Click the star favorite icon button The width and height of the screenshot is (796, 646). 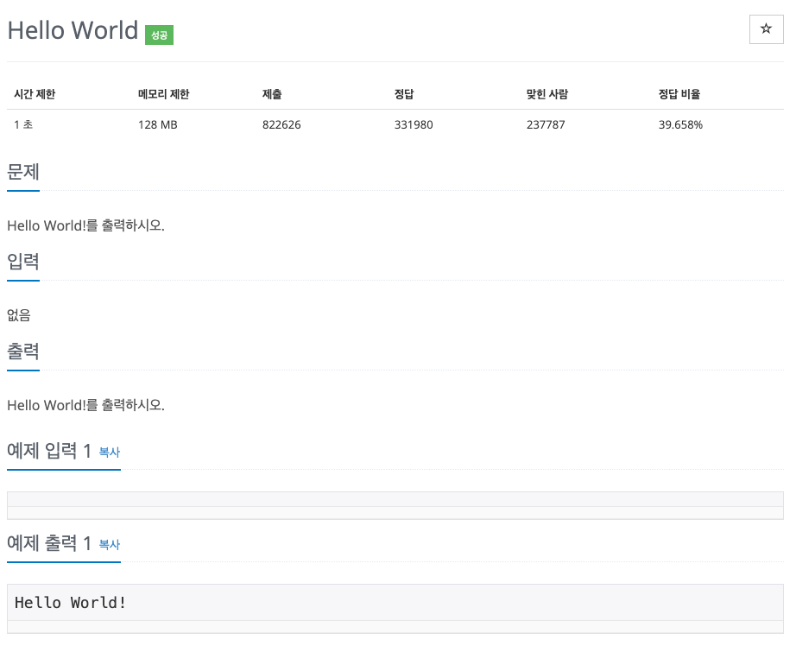(x=766, y=29)
